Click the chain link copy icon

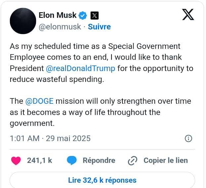tap(132, 161)
